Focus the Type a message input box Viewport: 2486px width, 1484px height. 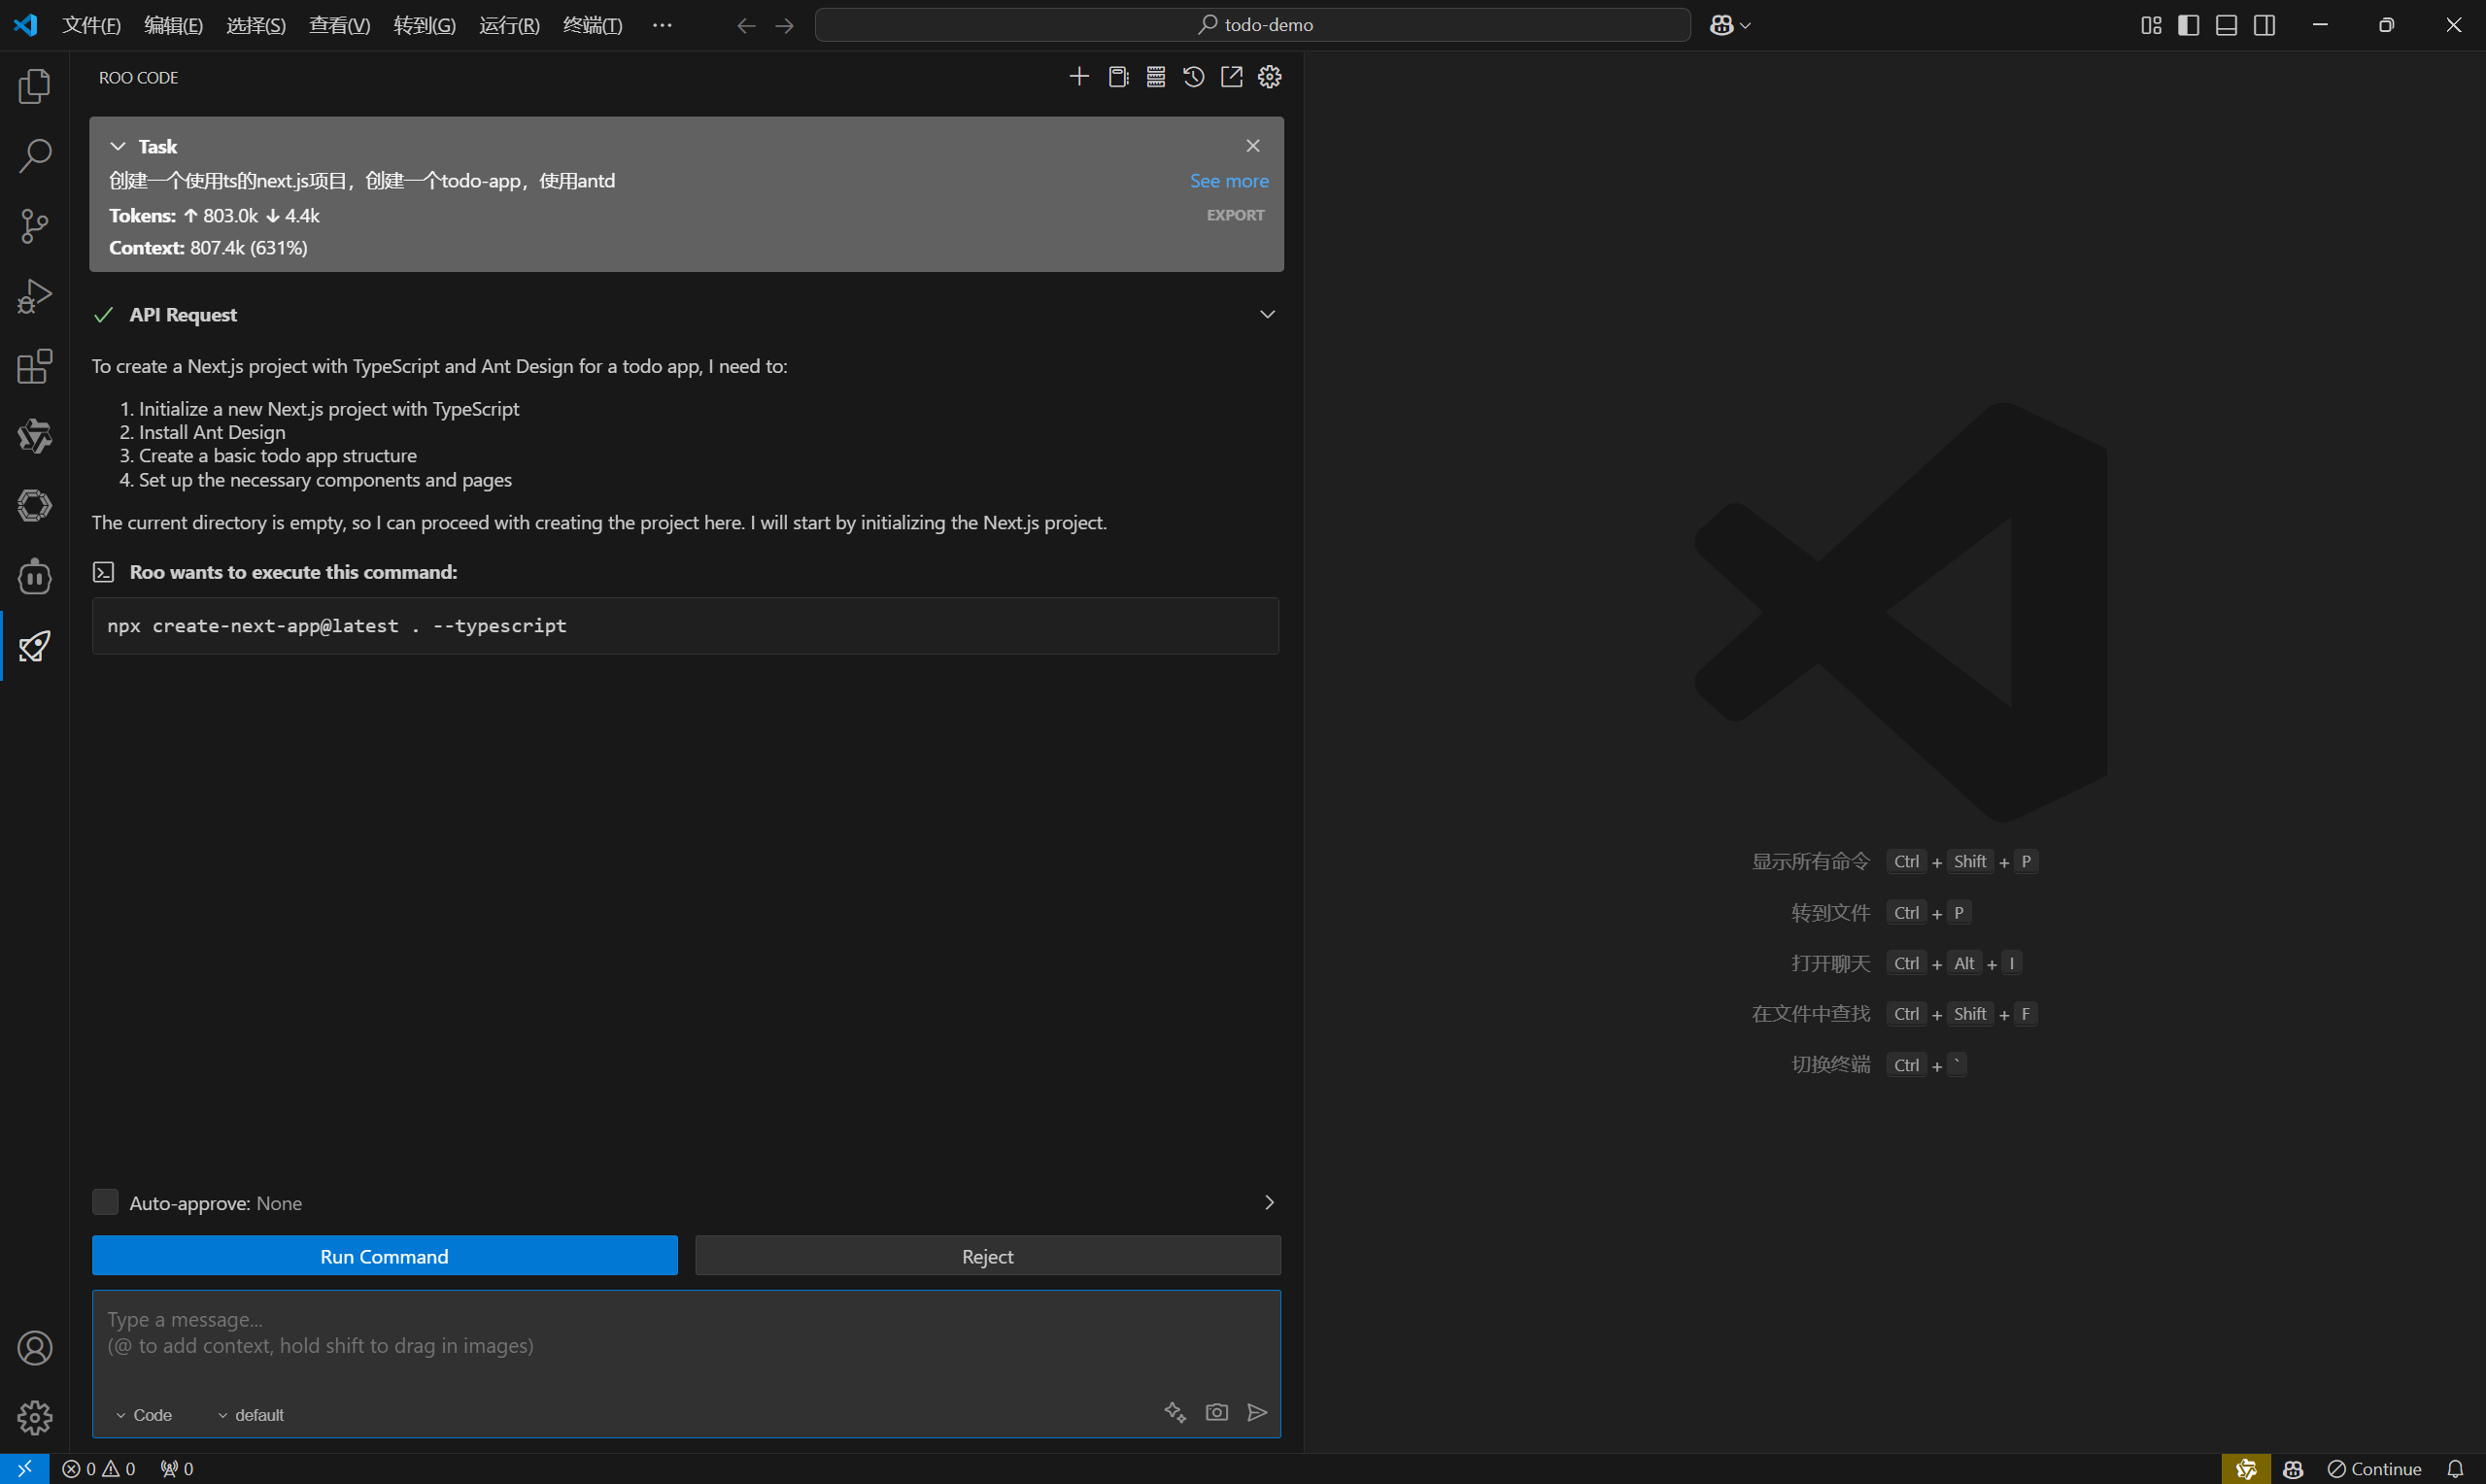(686, 1340)
